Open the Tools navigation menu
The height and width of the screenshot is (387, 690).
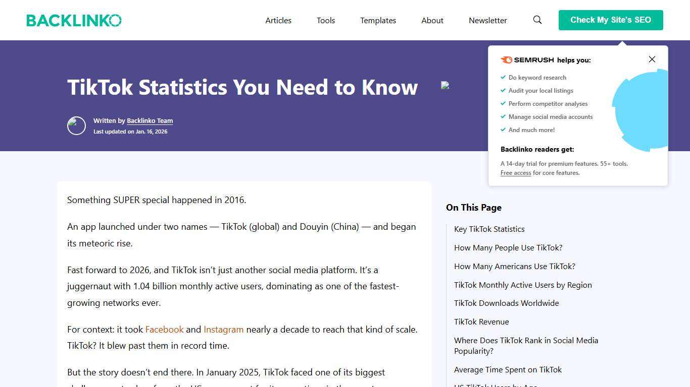(325, 20)
